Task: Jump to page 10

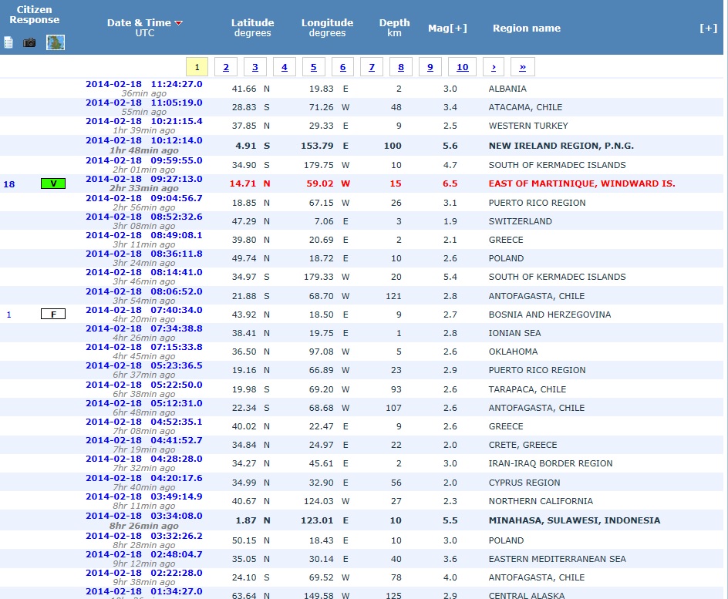Action: coord(463,67)
